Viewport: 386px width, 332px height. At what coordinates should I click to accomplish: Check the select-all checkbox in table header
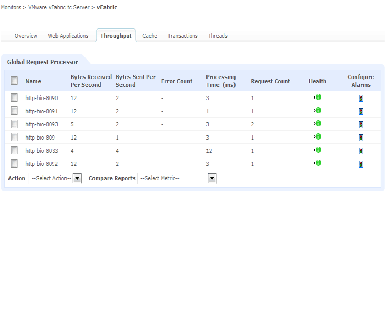click(x=14, y=81)
